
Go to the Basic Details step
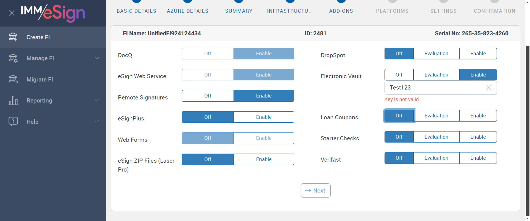point(136,11)
